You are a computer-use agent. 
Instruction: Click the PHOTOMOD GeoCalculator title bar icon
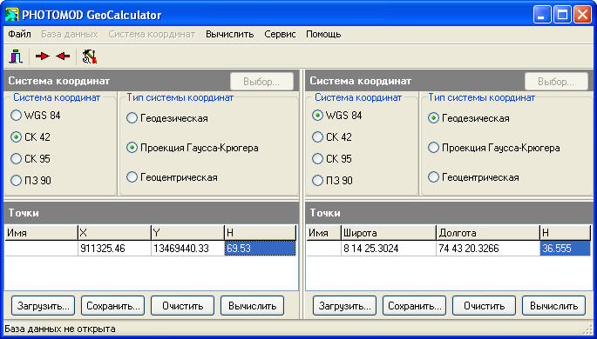[x=12, y=15]
